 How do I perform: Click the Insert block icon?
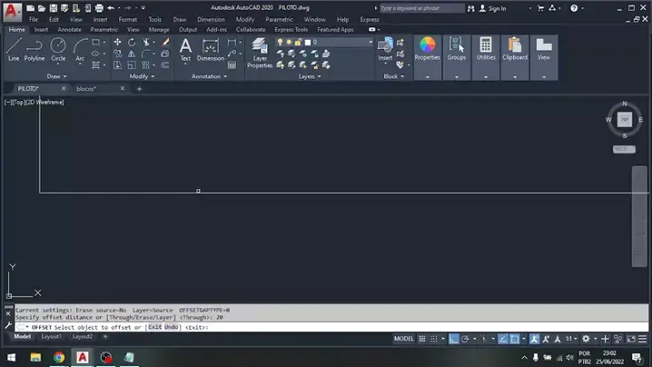385,48
